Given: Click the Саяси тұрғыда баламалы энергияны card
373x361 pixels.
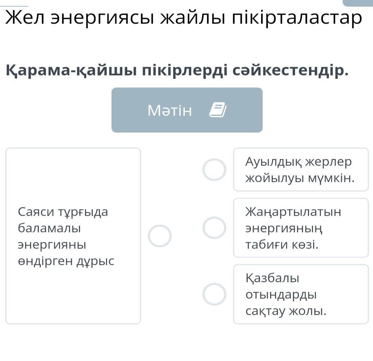Looking at the screenshot, I should click(73, 236).
